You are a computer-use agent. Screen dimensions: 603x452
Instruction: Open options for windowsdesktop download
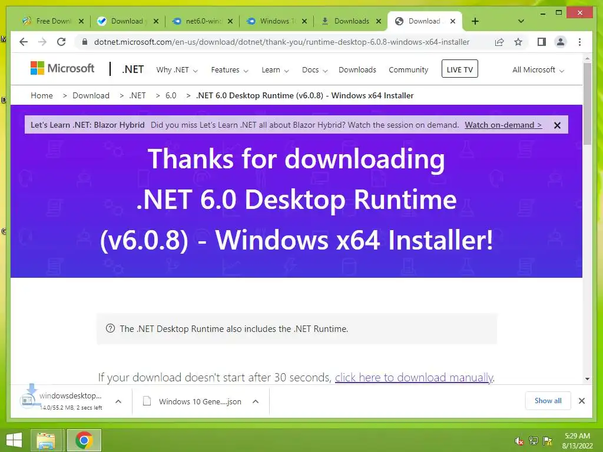click(x=118, y=401)
